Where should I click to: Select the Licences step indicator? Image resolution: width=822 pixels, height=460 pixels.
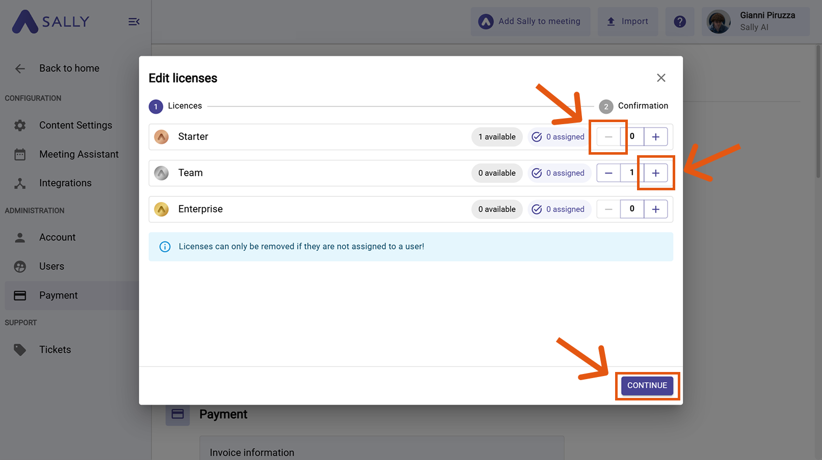click(175, 106)
